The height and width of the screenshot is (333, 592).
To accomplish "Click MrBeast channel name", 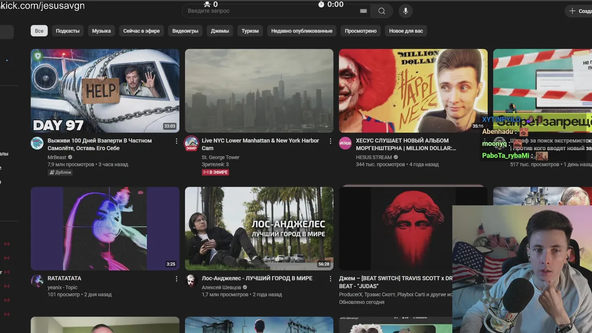I will [57, 157].
